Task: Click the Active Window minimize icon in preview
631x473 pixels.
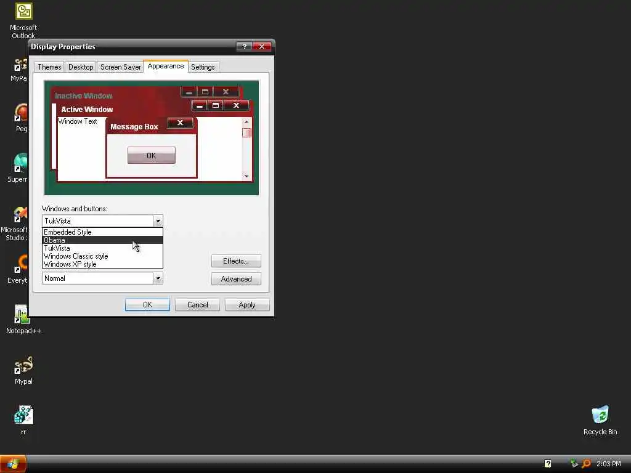Action: pos(199,105)
